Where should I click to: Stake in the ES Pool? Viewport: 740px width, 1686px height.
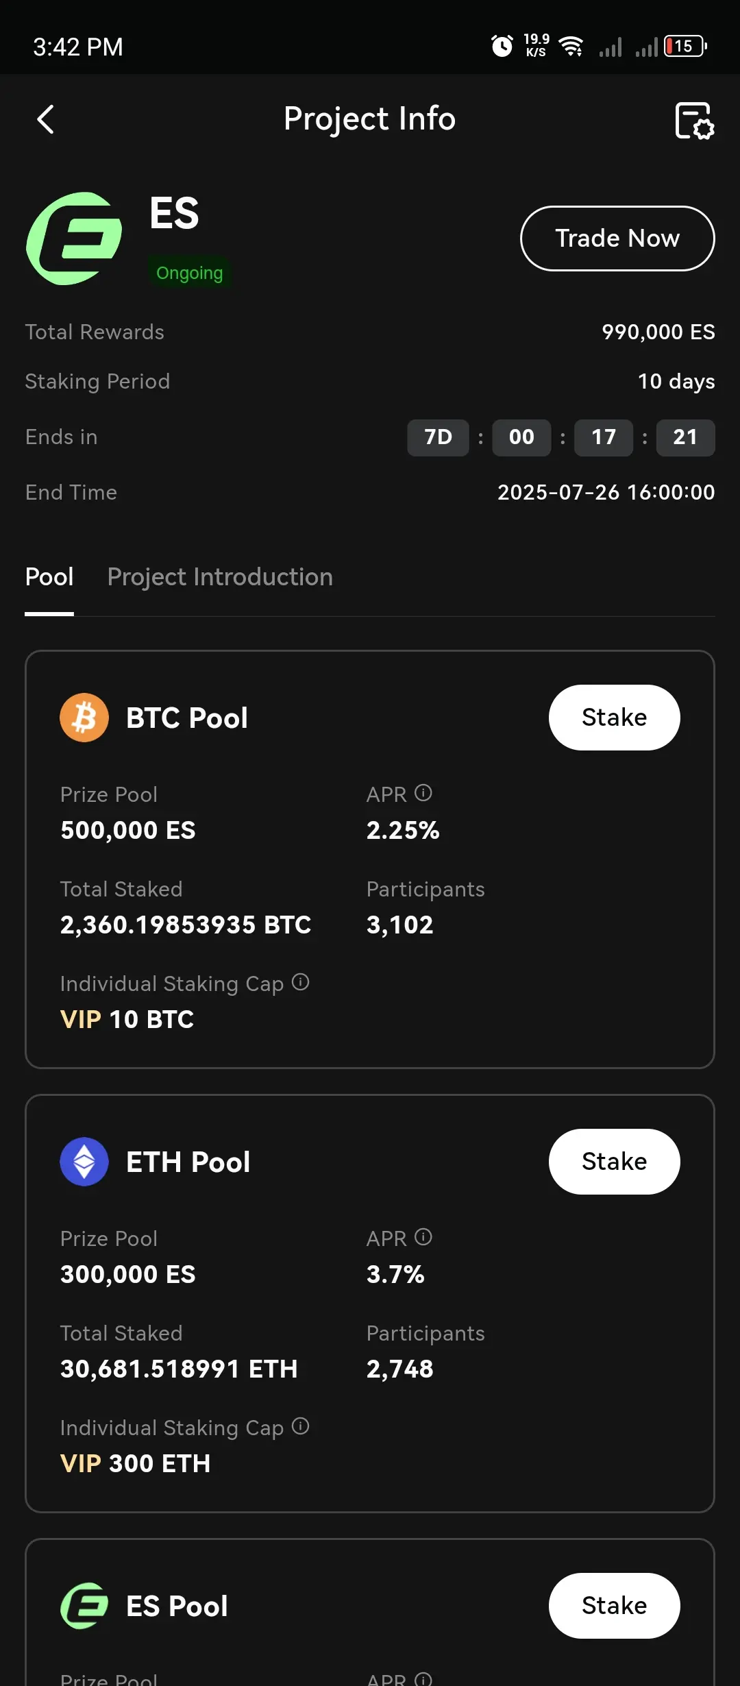pos(614,1606)
